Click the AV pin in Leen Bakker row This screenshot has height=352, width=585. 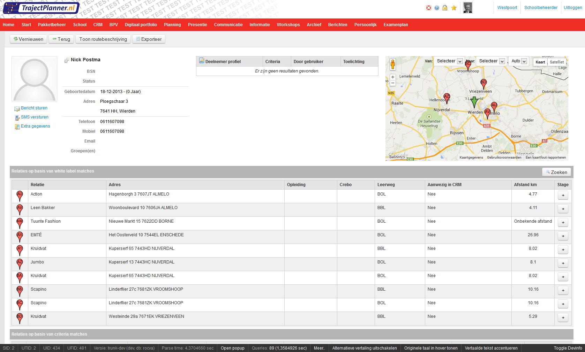tap(20, 210)
